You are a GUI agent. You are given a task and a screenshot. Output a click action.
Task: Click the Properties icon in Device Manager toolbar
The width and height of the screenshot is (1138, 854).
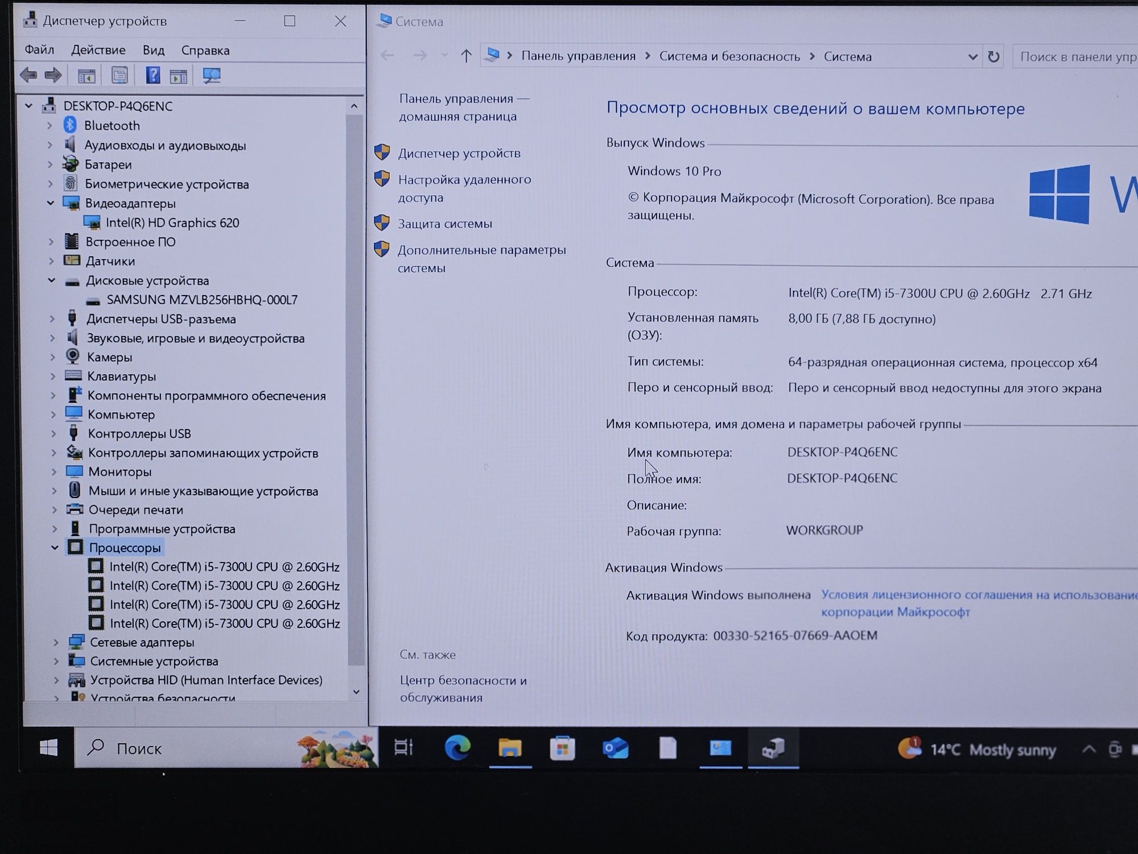coord(119,75)
